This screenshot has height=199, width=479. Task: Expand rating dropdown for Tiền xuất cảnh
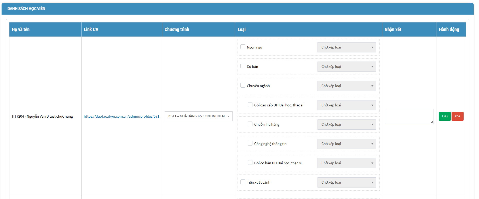347,183
